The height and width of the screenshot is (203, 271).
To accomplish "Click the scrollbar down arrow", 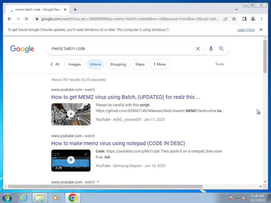I will point(265,182).
